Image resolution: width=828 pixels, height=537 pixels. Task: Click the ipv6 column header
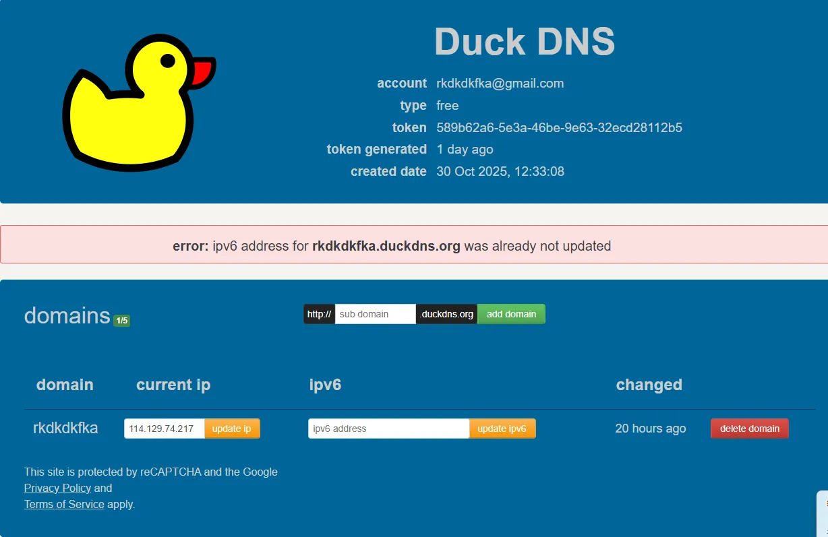[325, 385]
